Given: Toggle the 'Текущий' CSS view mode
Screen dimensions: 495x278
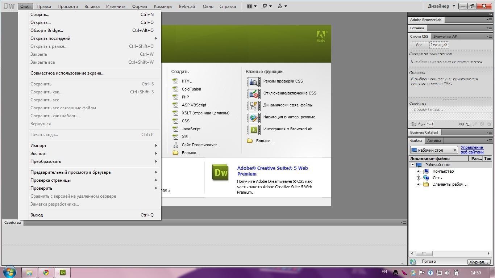Looking at the screenshot, I should click(x=439, y=45).
